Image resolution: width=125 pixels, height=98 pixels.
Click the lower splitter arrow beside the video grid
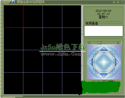(x=82, y=65)
